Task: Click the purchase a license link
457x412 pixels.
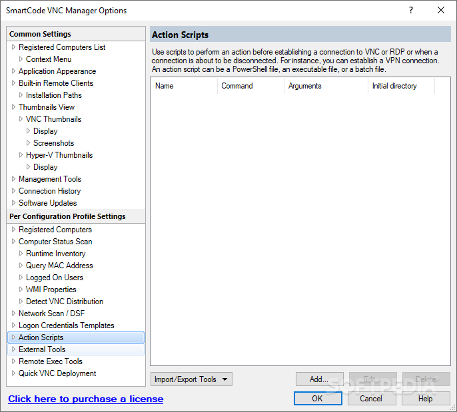Action: [x=86, y=399]
